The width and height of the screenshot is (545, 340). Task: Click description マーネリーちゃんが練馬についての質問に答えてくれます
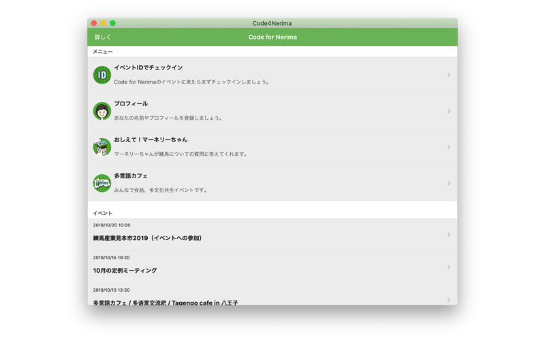click(x=181, y=154)
